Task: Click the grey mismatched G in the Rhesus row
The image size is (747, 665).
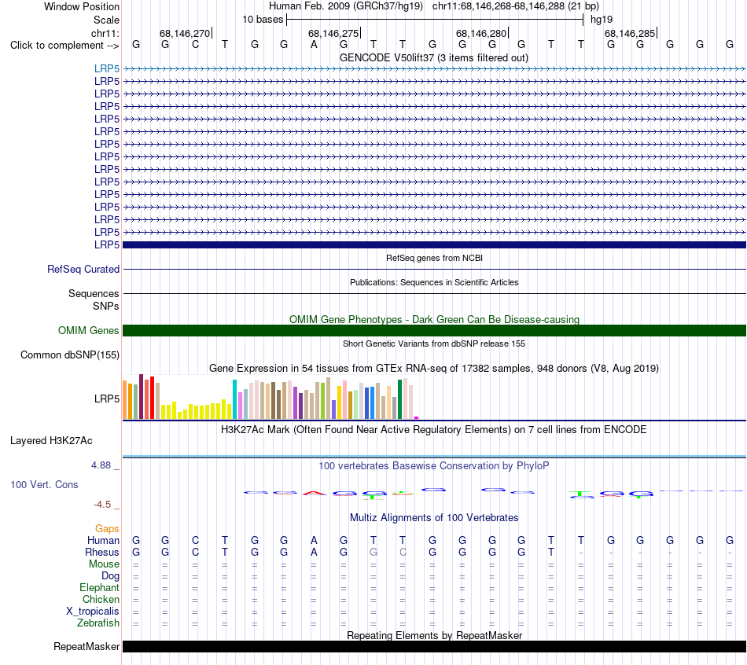Action: click(x=373, y=552)
